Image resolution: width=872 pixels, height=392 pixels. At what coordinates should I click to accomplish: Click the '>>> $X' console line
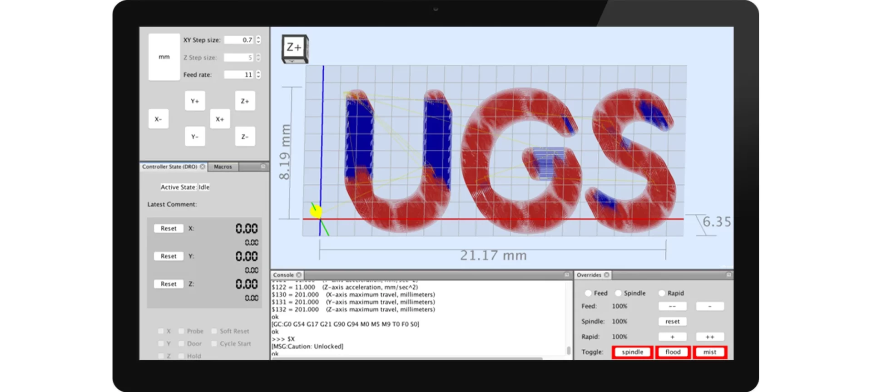pyautogui.click(x=283, y=339)
